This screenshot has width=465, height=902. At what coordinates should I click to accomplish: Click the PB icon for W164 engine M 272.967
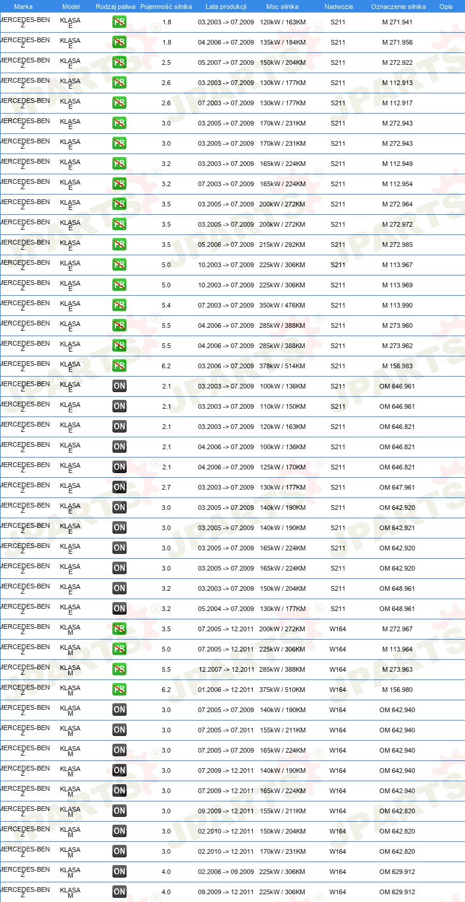pos(120,629)
